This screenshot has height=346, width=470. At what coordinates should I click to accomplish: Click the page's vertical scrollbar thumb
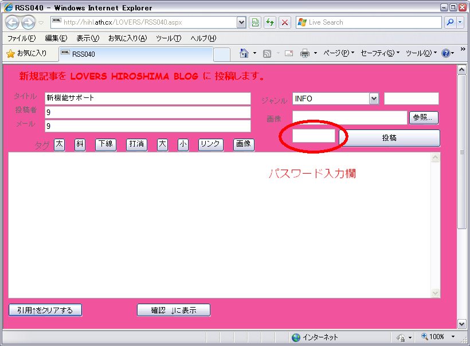[461, 152]
